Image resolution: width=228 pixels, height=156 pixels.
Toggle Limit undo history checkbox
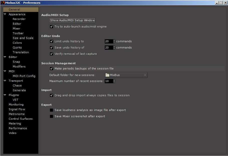[51, 41]
